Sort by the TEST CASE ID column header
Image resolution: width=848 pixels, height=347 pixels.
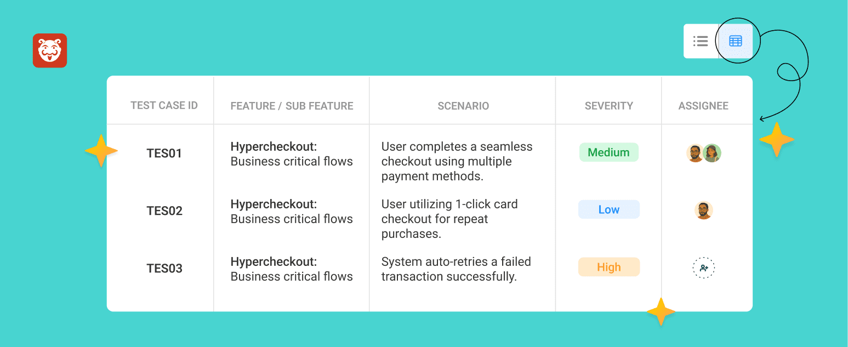pos(164,105)
